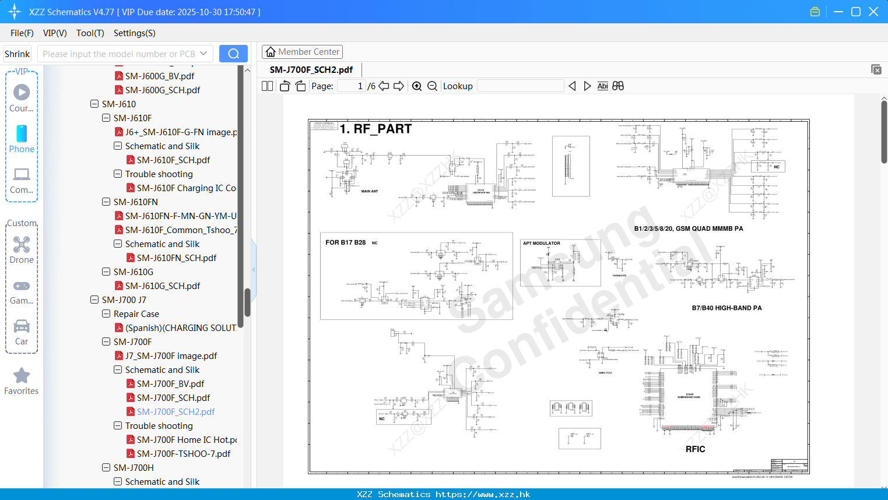Click the page number input field
The width and height of the screenshot is (888, 500).
[352, 86]
